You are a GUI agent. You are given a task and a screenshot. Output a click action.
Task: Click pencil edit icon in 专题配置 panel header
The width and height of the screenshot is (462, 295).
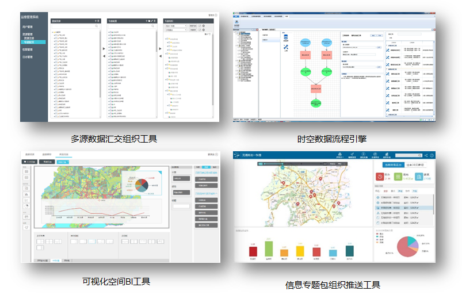(x=152, y=21)
